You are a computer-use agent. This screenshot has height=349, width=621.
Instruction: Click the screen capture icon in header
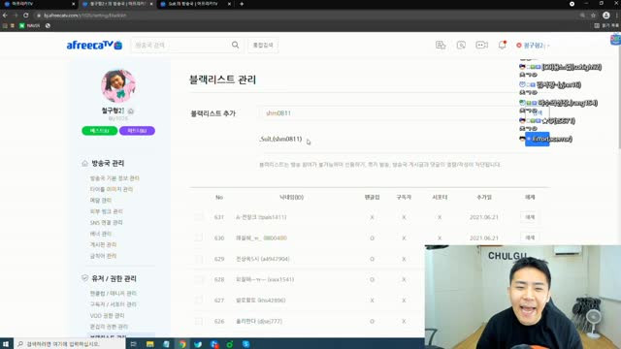click(x=461, y=46)
